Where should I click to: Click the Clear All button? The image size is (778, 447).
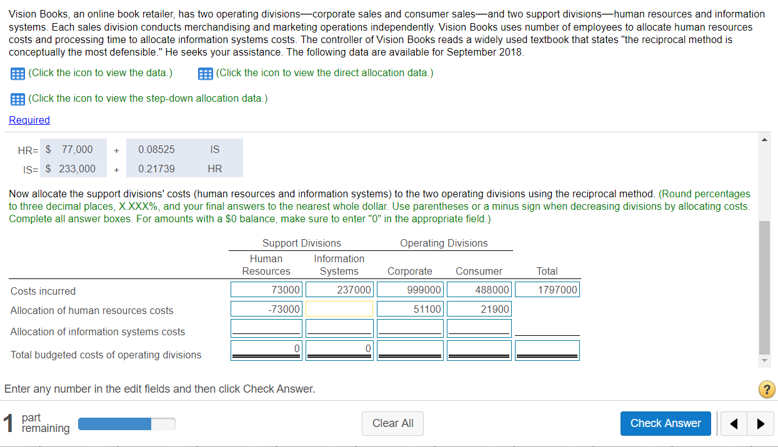(392, 423)
